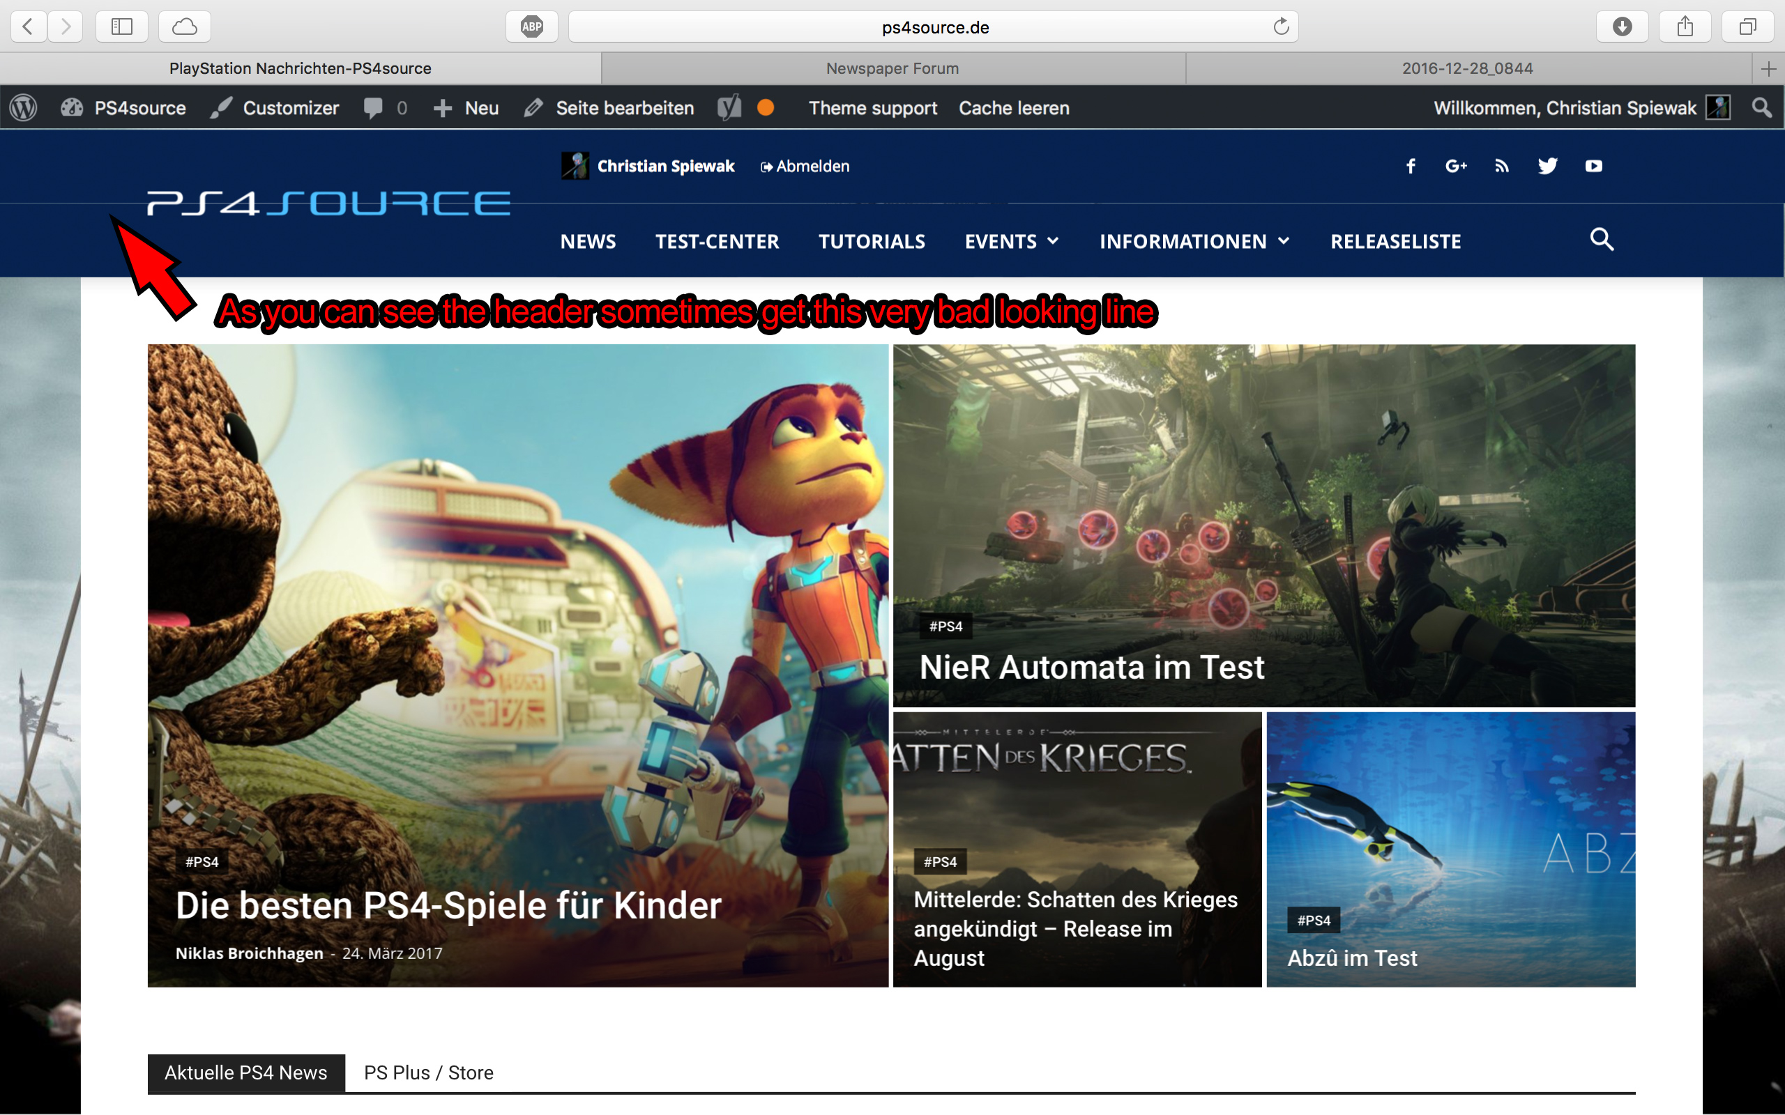The width and height of the screenshot is (1785, 1115).
Task: Click the #PS4 tag on Kinder article
Action: click(202, 861)
